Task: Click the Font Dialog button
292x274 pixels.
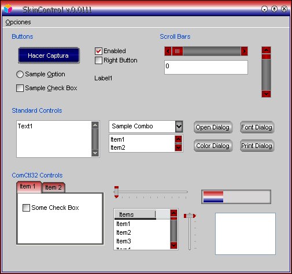Action: click(x=257, y=127)
